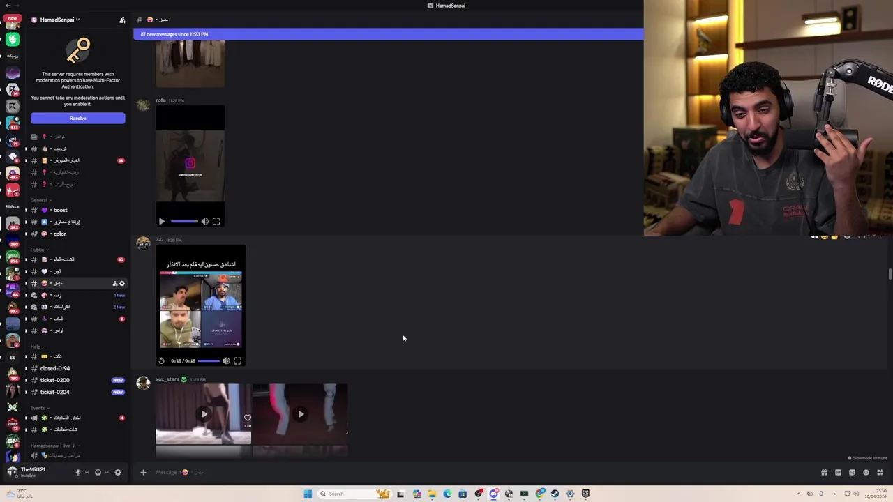Toggle mute on the 0:15 video
The width and height of the screenshot is (893, 502).
coord(226,361)
